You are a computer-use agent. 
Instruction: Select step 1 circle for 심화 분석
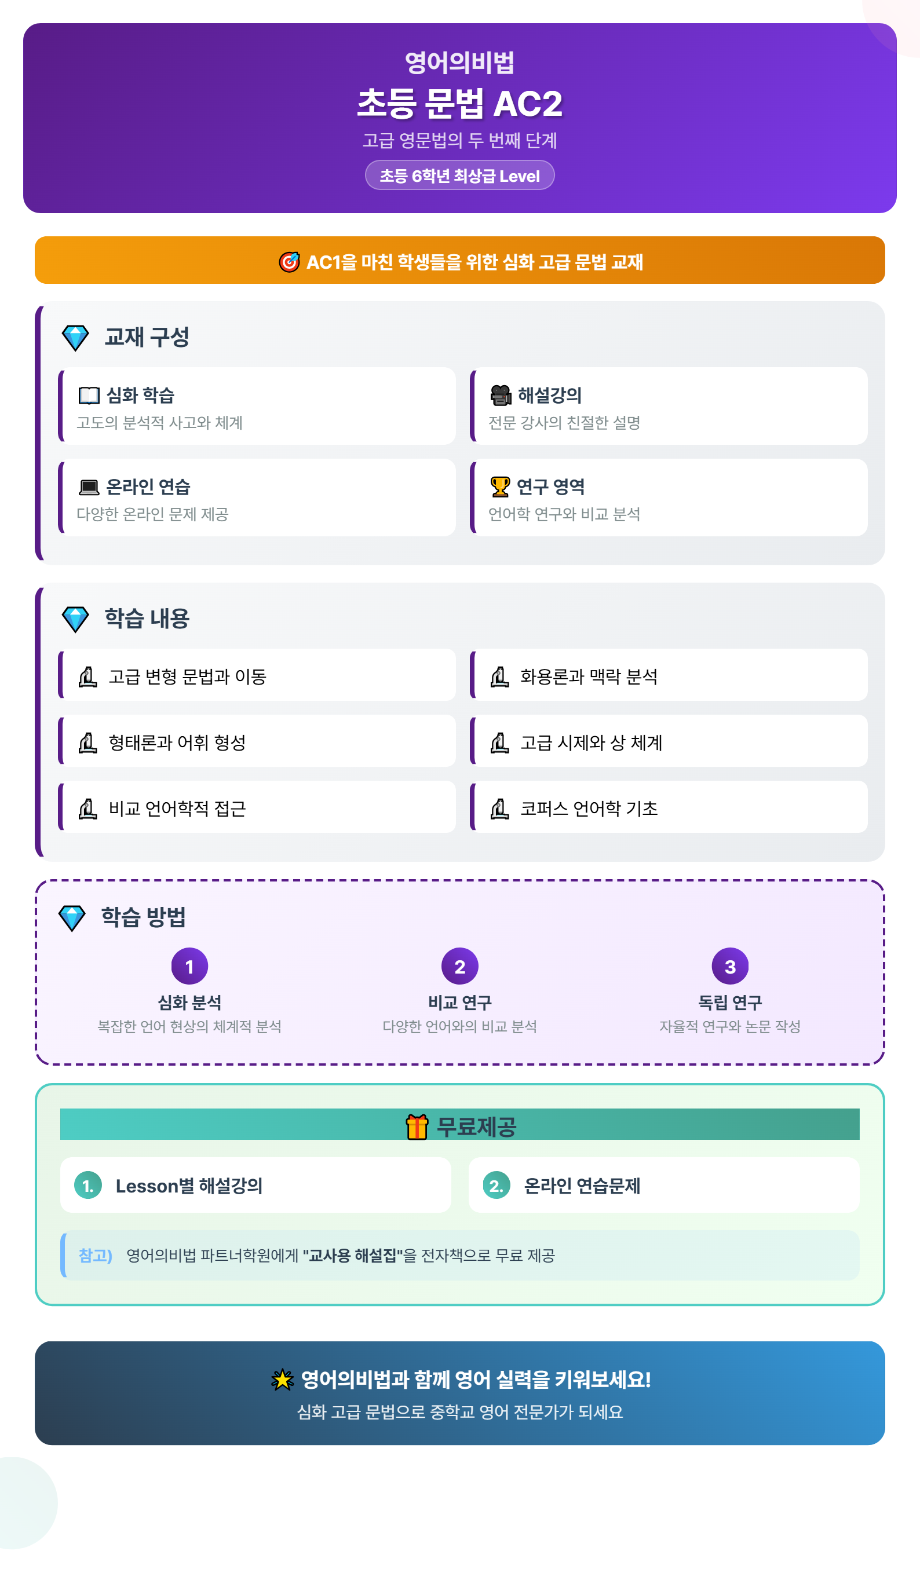tap(189, 966)
